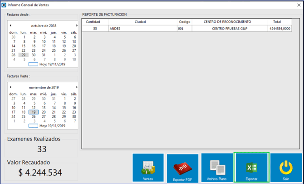
Task: Go to next month in Facturas Hasta calendar
Action: point(77,87)
